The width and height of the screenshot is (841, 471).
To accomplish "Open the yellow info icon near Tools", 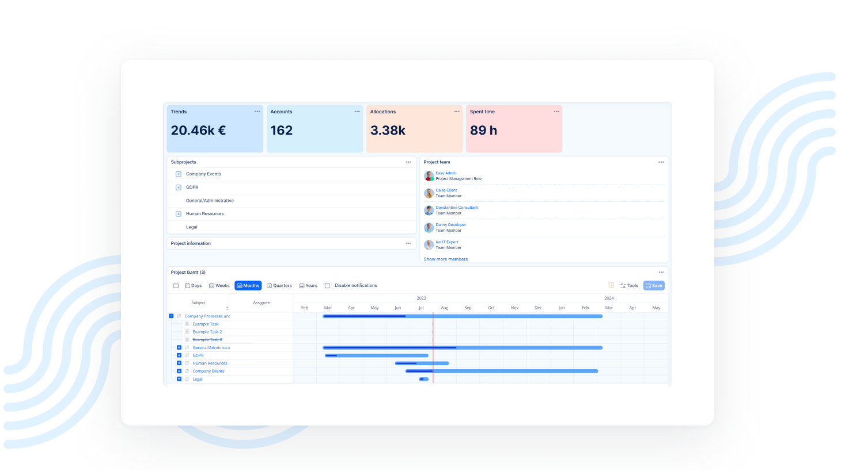I will click(611, 285).
